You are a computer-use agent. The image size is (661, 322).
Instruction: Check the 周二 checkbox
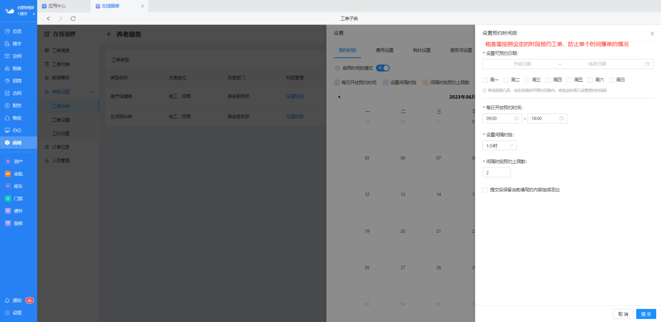506,80
